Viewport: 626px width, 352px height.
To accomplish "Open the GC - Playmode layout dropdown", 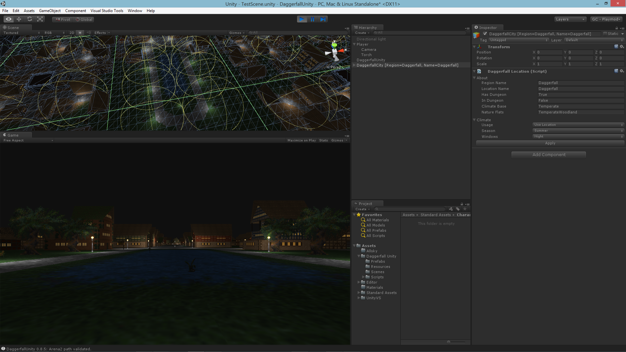I will coord(606,19).
